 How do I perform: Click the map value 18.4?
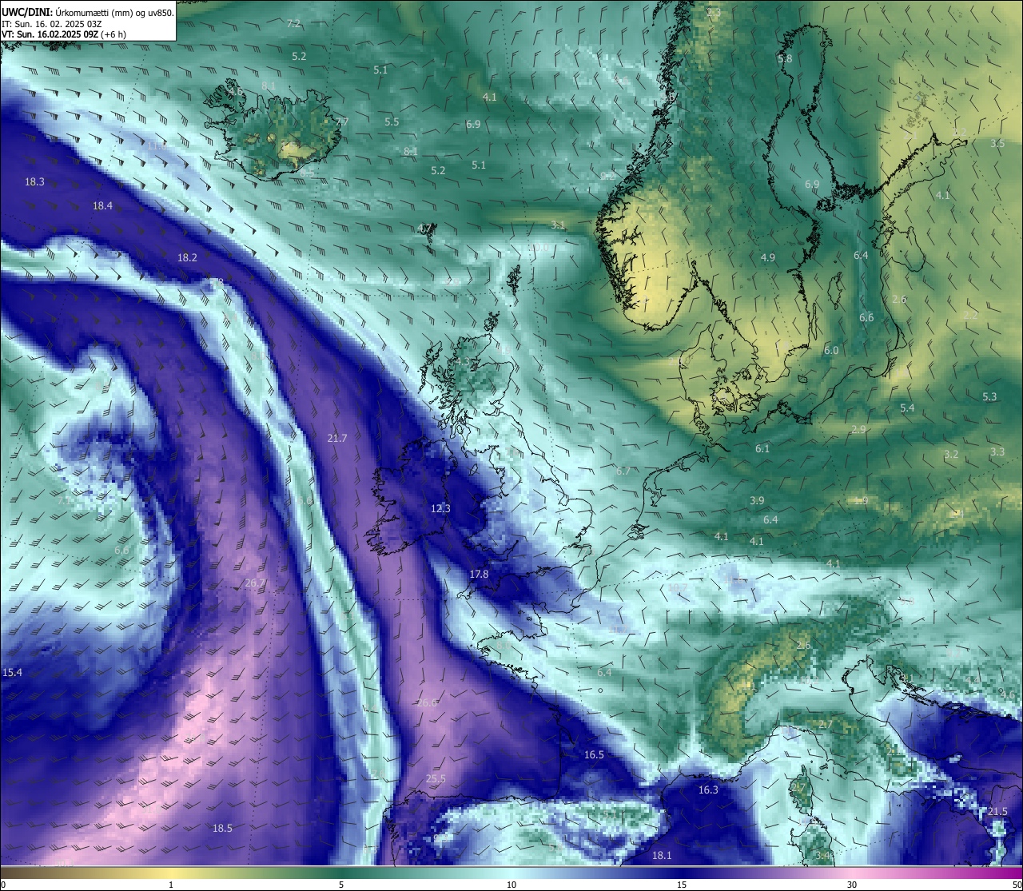tap(102, 206)
